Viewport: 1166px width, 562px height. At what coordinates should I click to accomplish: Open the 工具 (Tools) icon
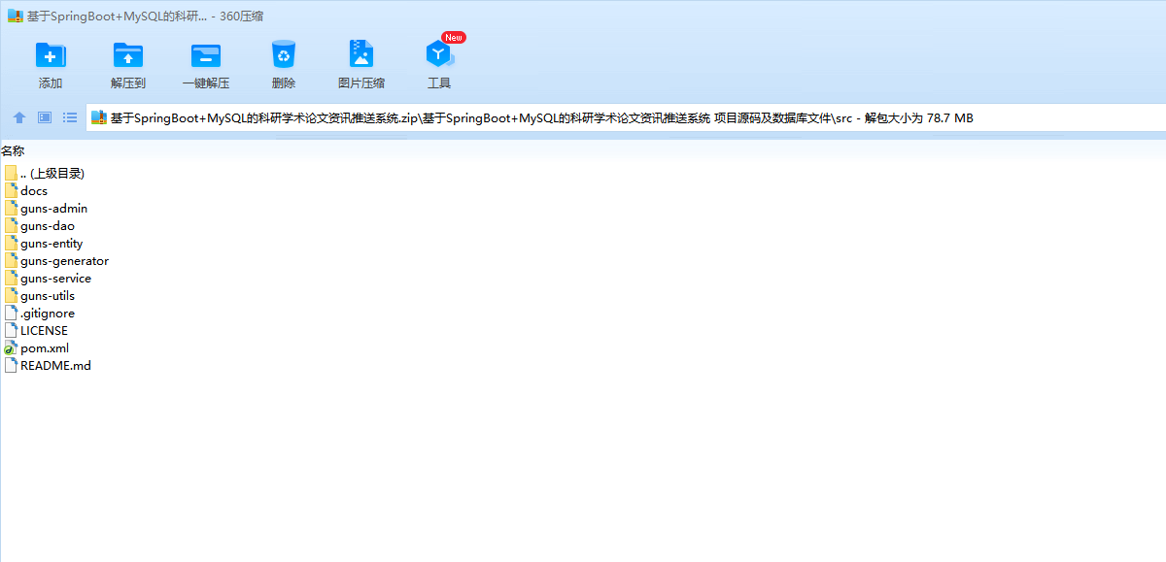(x=439, y=54)
